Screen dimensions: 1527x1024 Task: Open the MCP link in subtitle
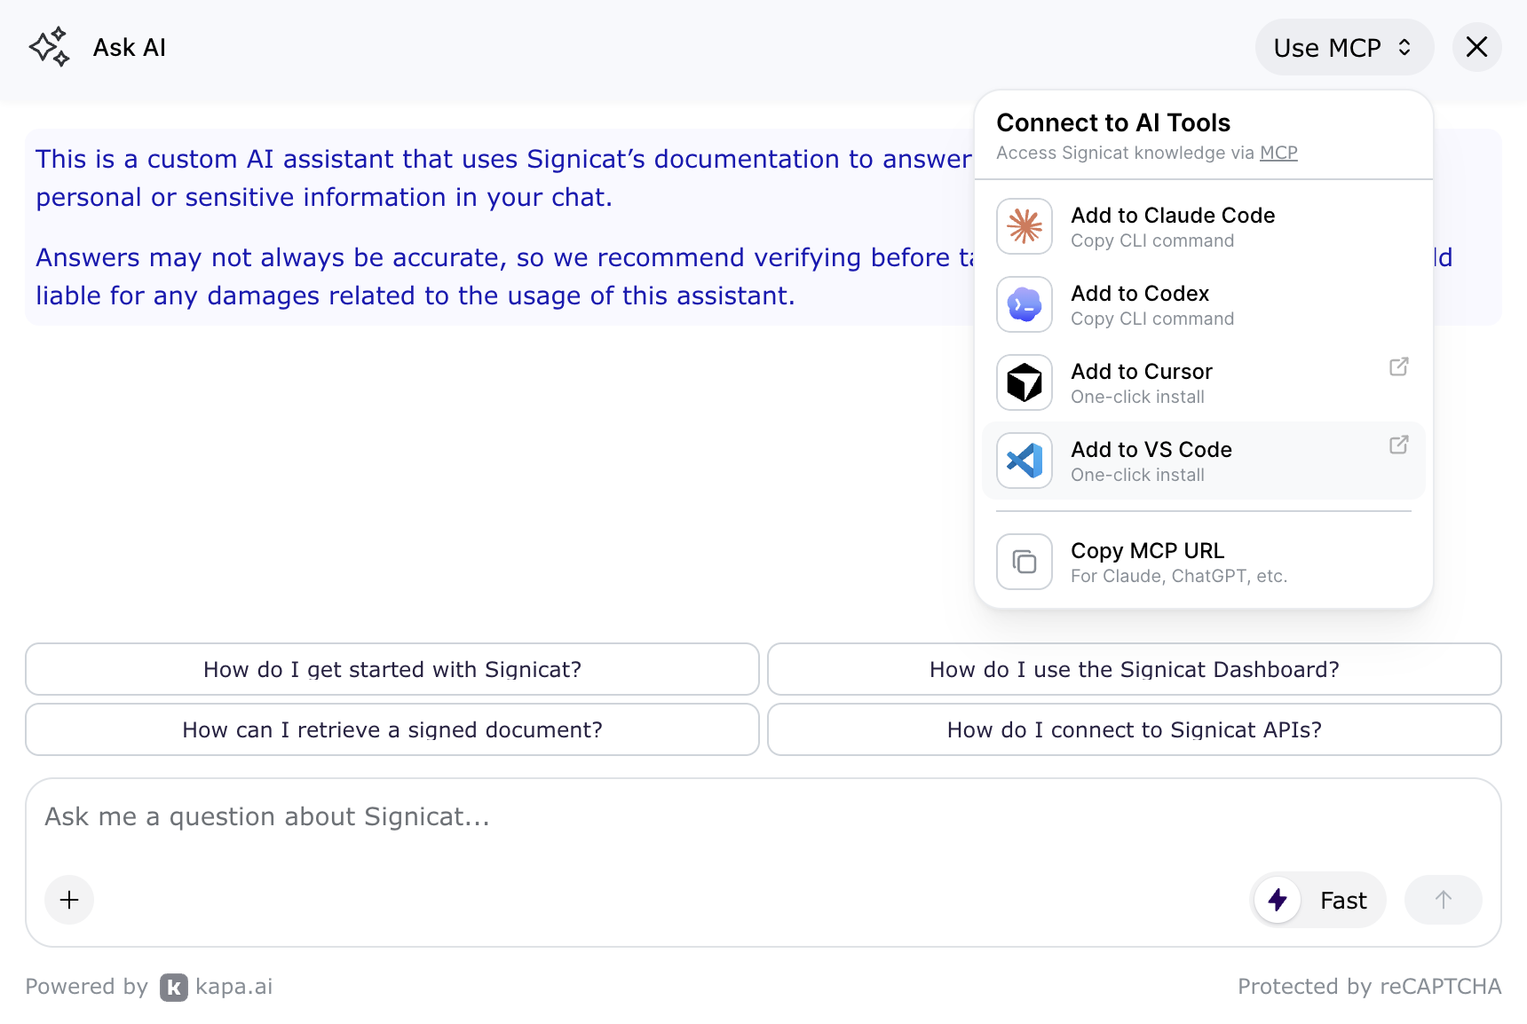point(1278,153)
